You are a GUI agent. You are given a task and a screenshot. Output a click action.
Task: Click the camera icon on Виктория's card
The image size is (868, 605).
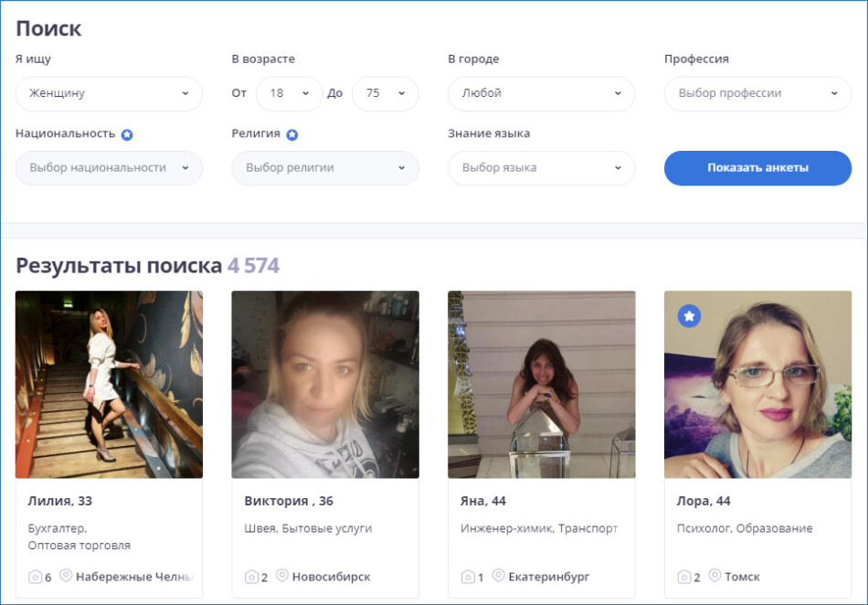[x=251, y=577]
